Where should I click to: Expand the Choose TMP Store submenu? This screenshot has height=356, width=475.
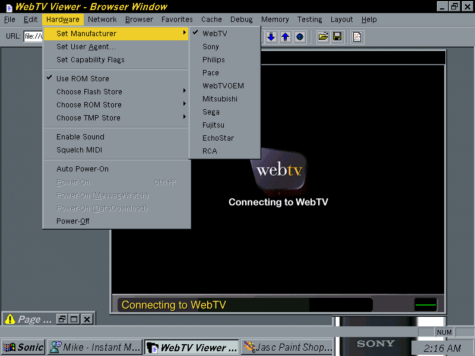click(x=88, y=117)
